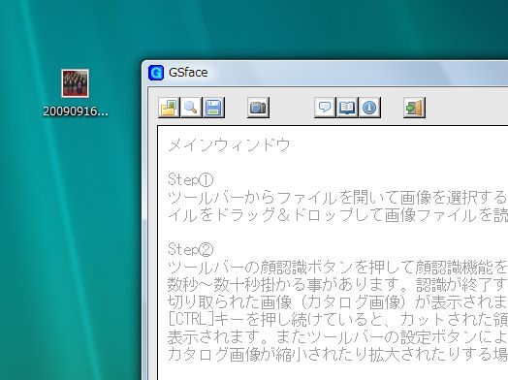Save using the floppy disk icon
The height and width of the screenshot is (380, 508).
[x=213, y=108]
